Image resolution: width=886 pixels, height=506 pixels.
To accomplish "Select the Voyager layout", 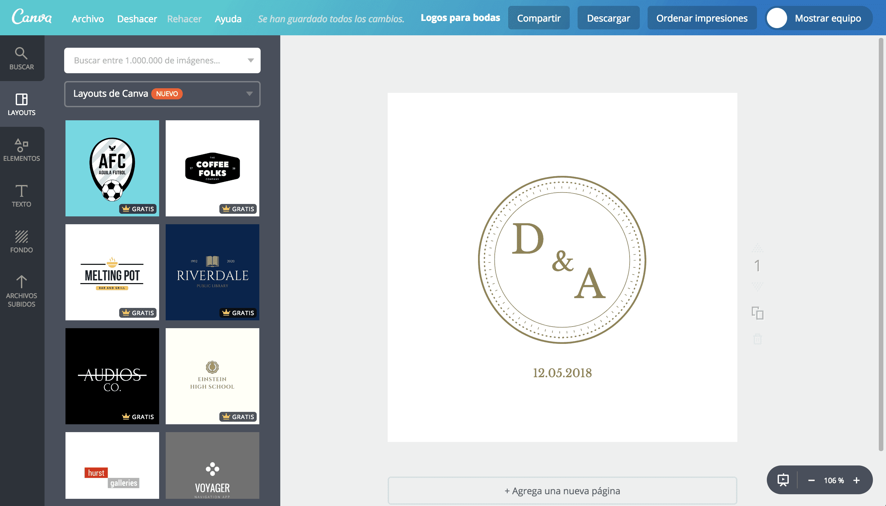I will point(212,465).
